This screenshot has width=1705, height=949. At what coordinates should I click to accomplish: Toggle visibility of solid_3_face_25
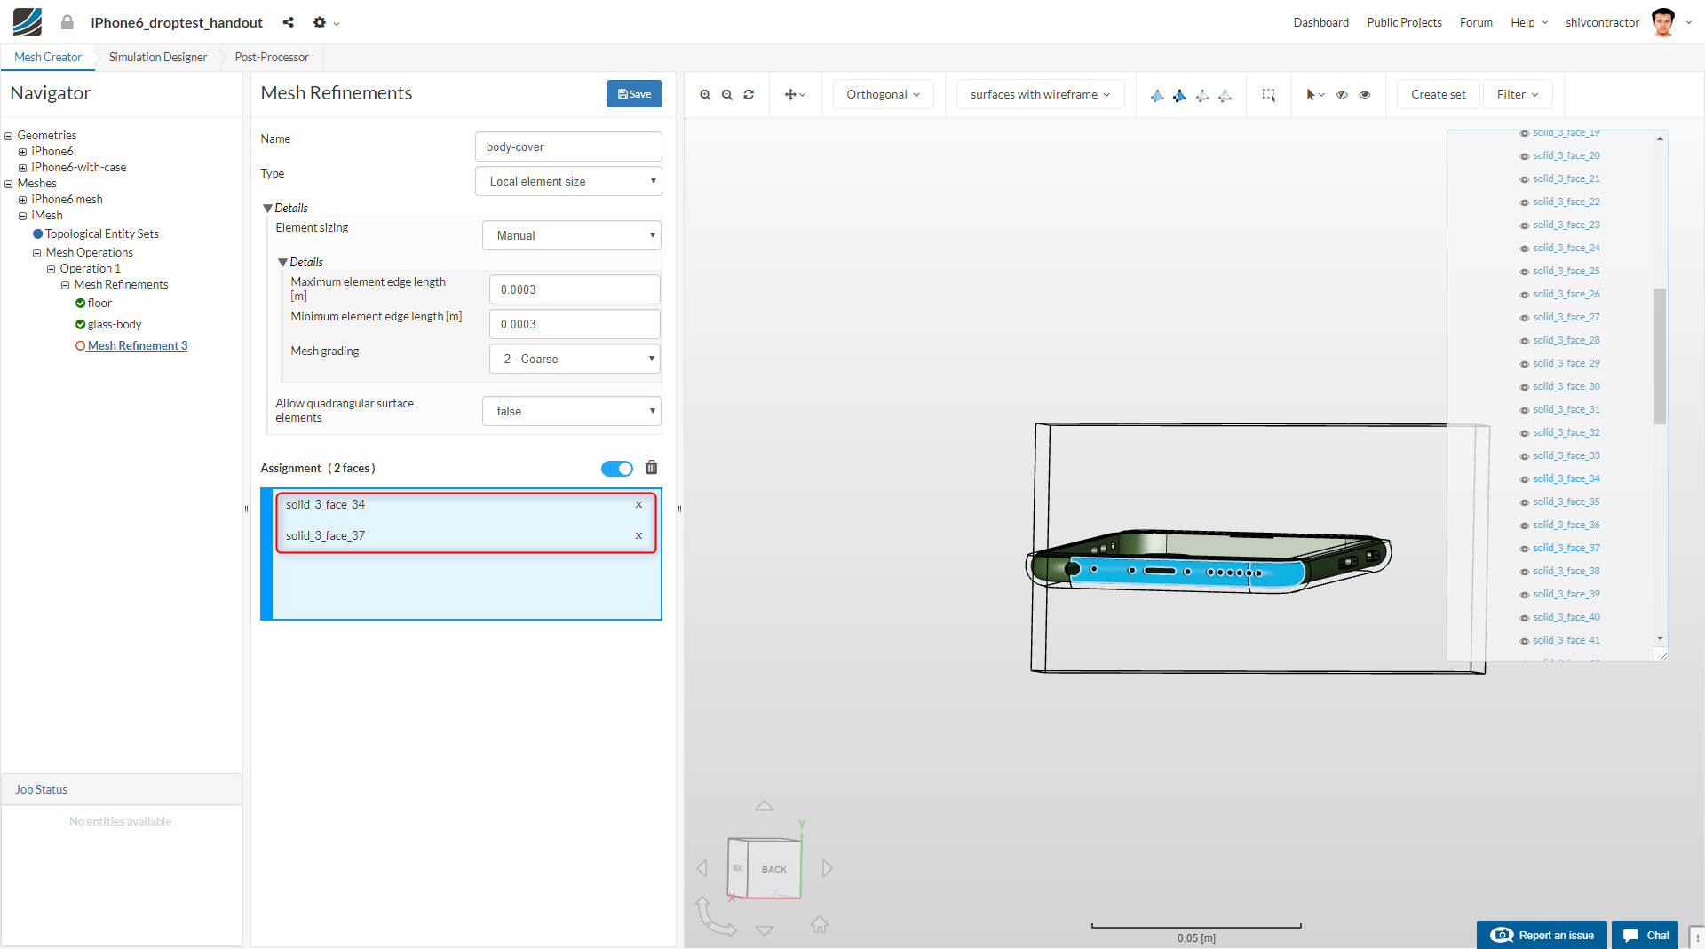point(1525,272)
